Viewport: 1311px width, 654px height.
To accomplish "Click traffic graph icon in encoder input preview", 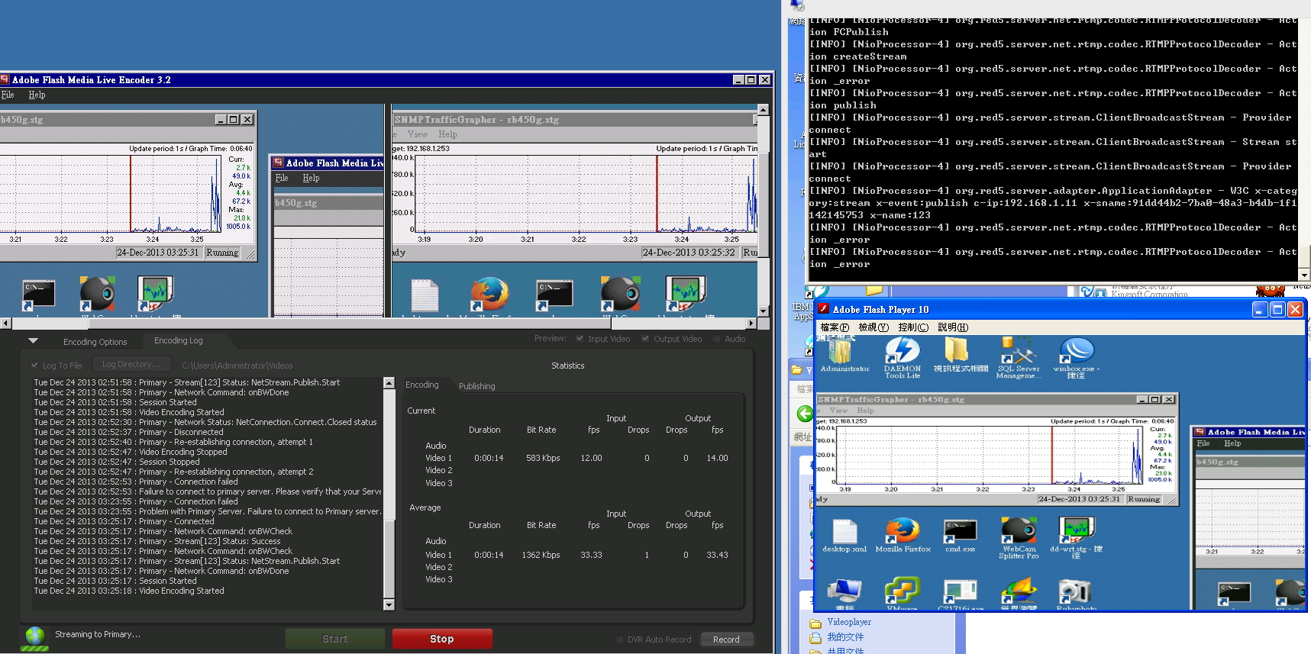I will pyautogui.click(x=155, y=295).
